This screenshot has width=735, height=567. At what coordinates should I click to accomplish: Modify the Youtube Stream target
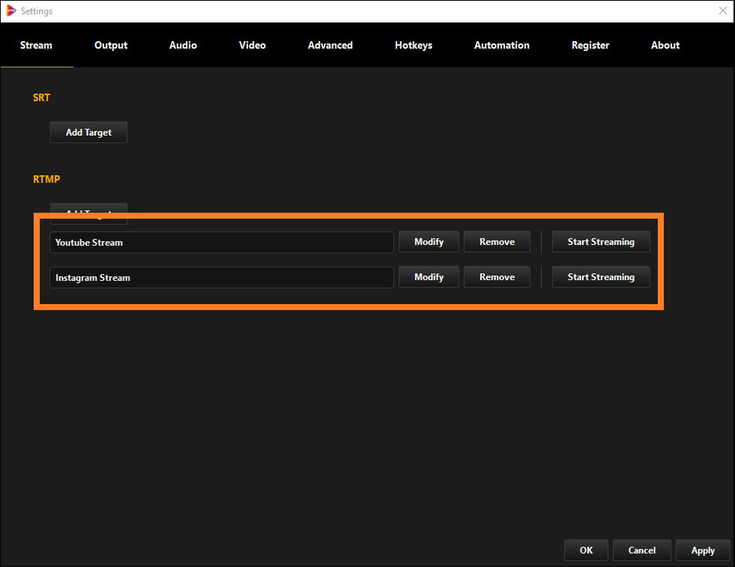429,242
